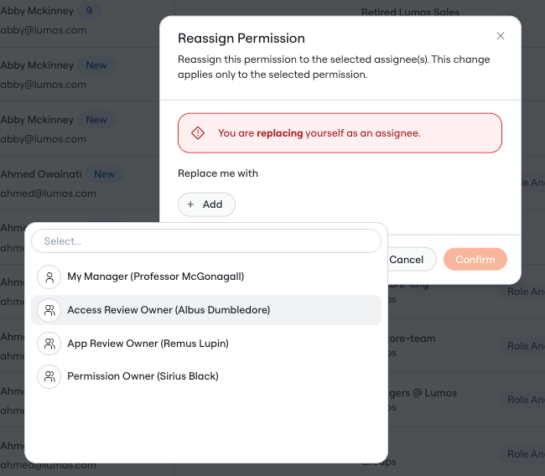Viewport: 545px width, 476px height.
Task: Click the plus icon in Add button
Action: 190,204
